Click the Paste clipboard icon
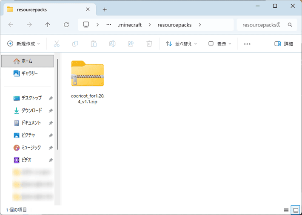This screenshot has height=215, width=302. click(94, 44)
